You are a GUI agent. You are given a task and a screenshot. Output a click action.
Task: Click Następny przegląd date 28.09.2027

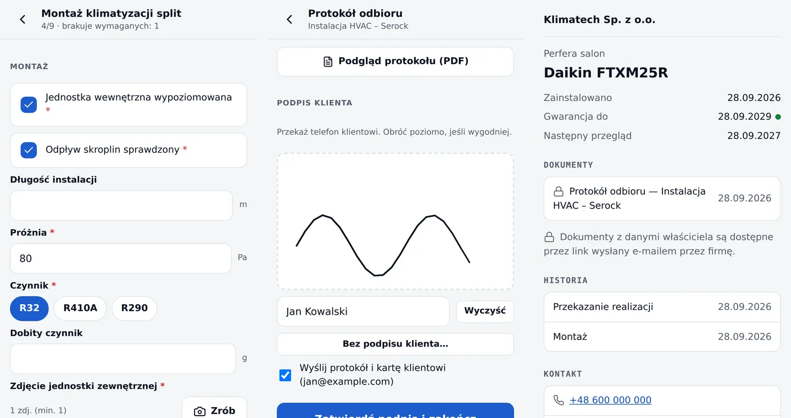coord(754,136)
